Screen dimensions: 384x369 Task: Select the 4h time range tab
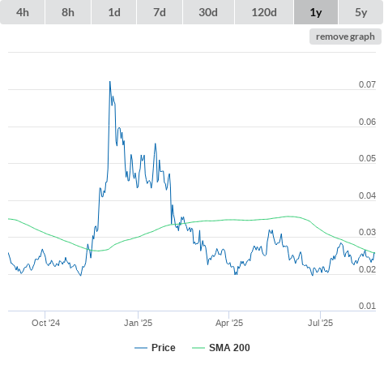pyautogui.click(x=23, y=12)
